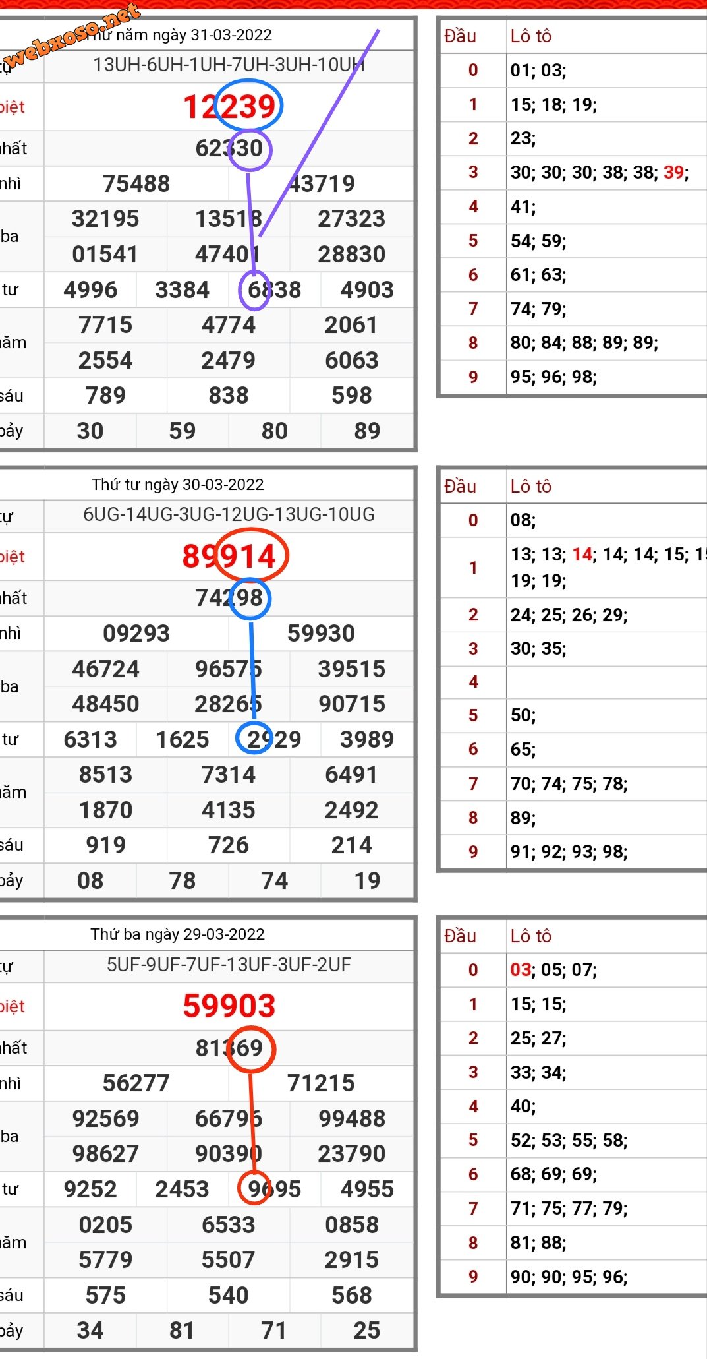This screenshot has width=707, height=1359.
Task: Click sixth prize number 789
Action: [105, 395]
